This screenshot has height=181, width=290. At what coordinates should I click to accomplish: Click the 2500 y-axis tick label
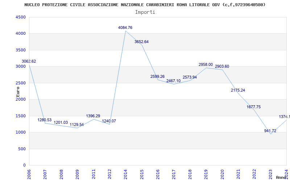pos(21,83)
